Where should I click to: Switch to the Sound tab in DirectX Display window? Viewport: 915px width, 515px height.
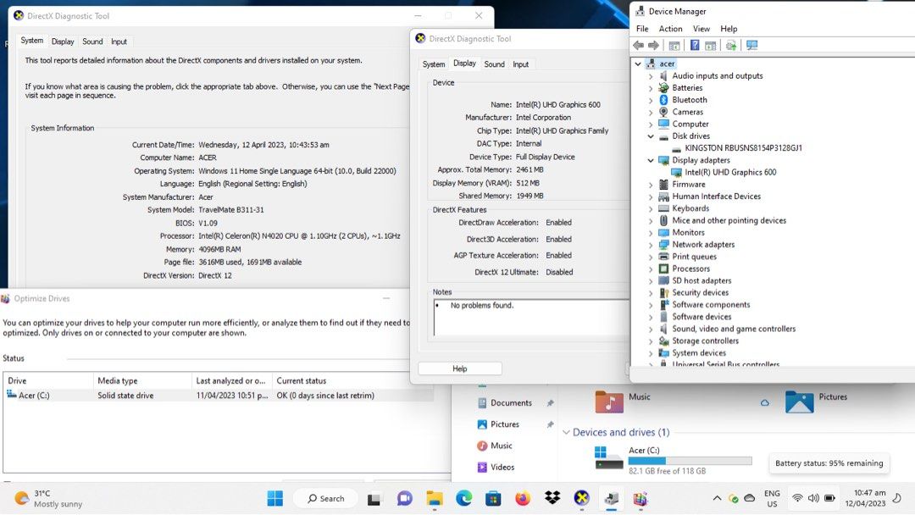click(x=494, y=64)
